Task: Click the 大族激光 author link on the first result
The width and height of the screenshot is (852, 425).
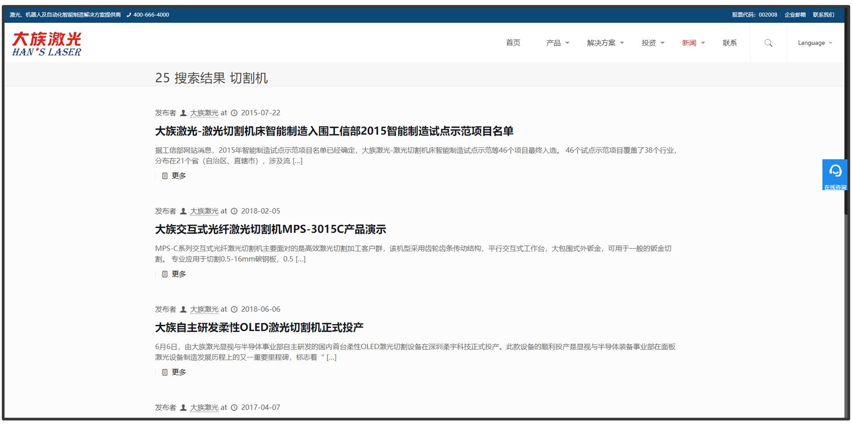Action: pos(204,112)
